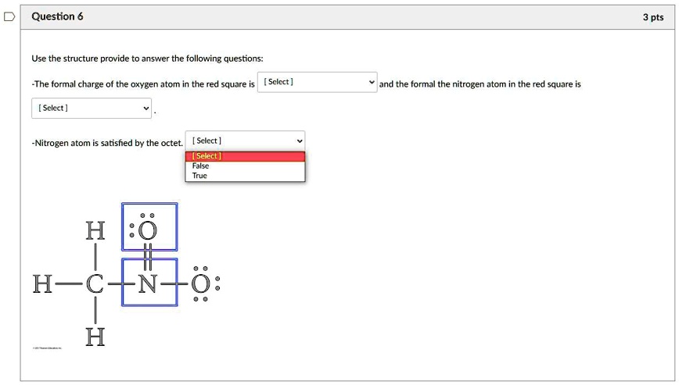The height and width of the screenshot is (385, 679).
Task: Click the 3 pts label
Action: coord(653,17)
